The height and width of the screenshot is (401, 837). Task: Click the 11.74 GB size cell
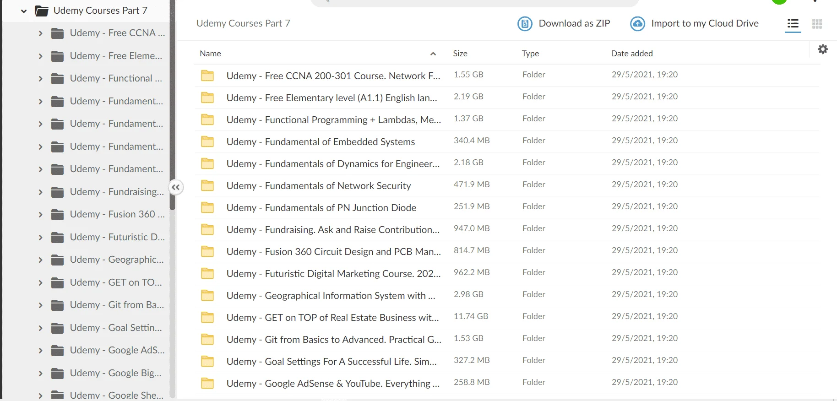click(x=471, y=316)
